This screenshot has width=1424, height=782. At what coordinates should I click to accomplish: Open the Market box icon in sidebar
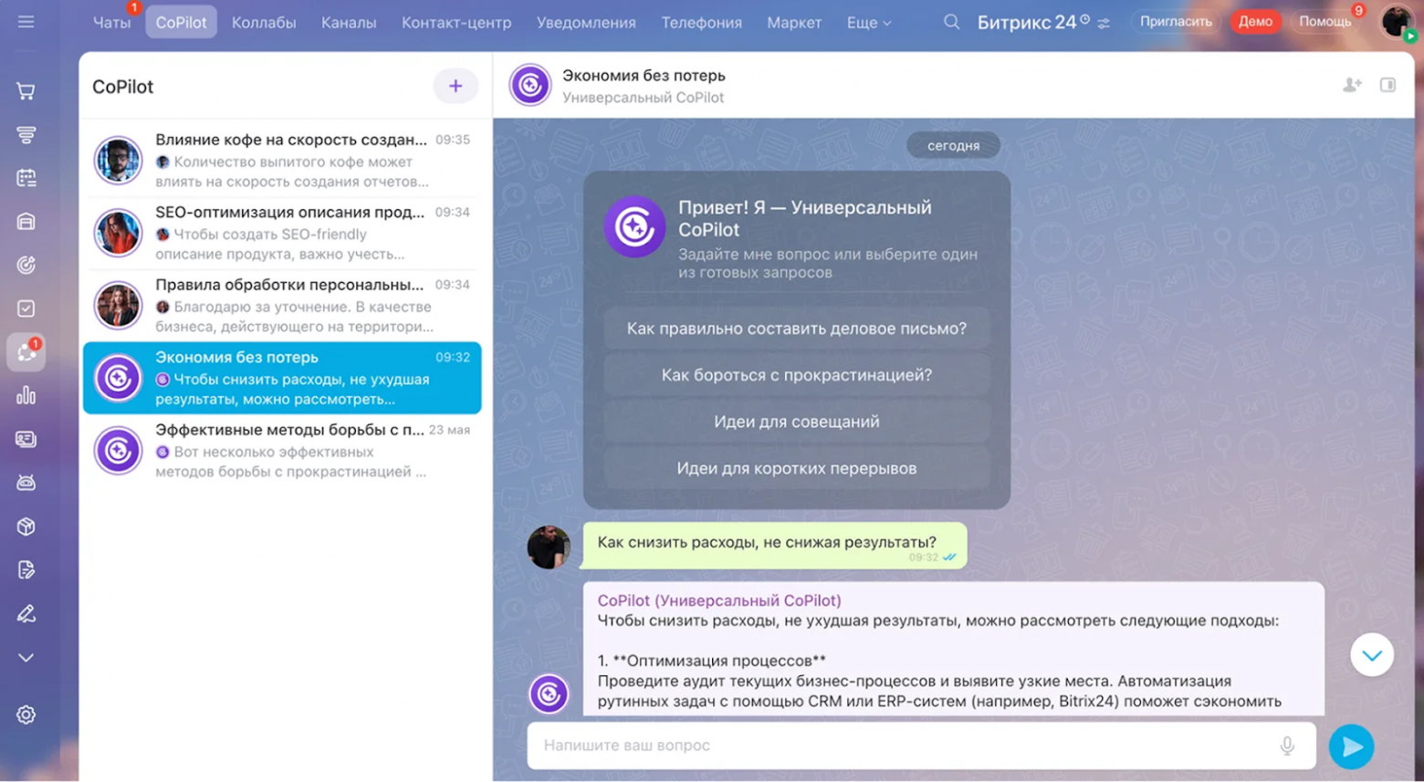[26, 527]
